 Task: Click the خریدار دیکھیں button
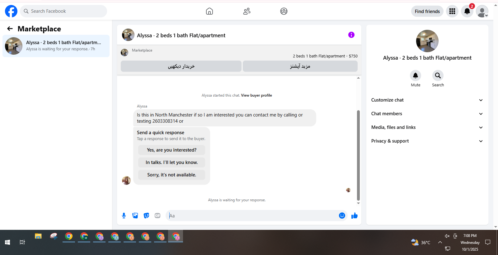click(181, 66)
